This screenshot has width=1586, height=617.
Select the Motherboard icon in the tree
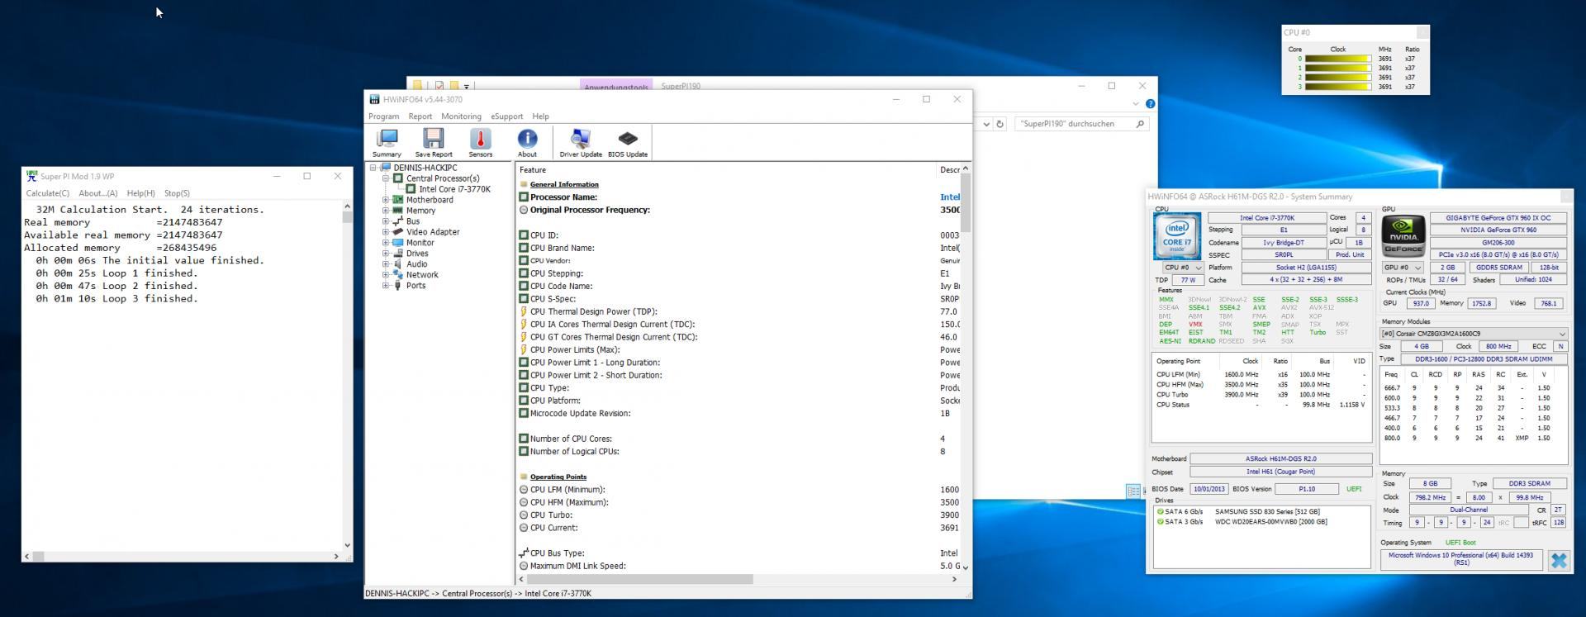[x=398, y=200]
